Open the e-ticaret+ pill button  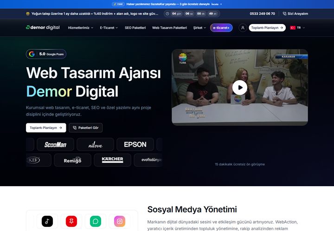[x=221, y=28]
